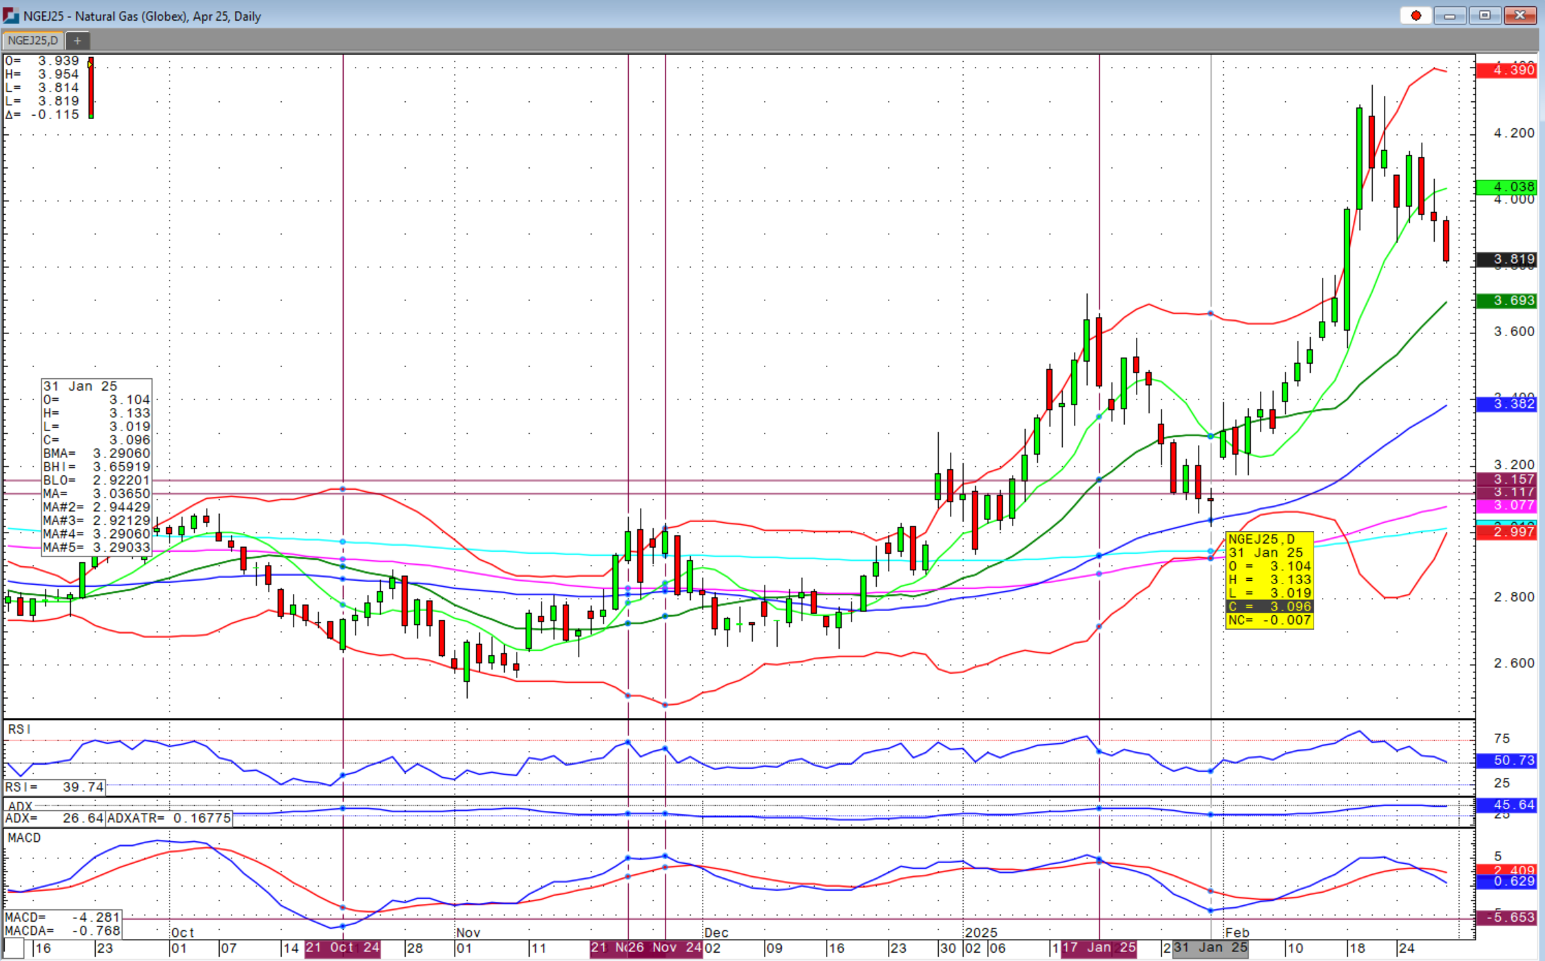
Task: Click the blue 50.73 RSI value label
Action: point(1506,761)
